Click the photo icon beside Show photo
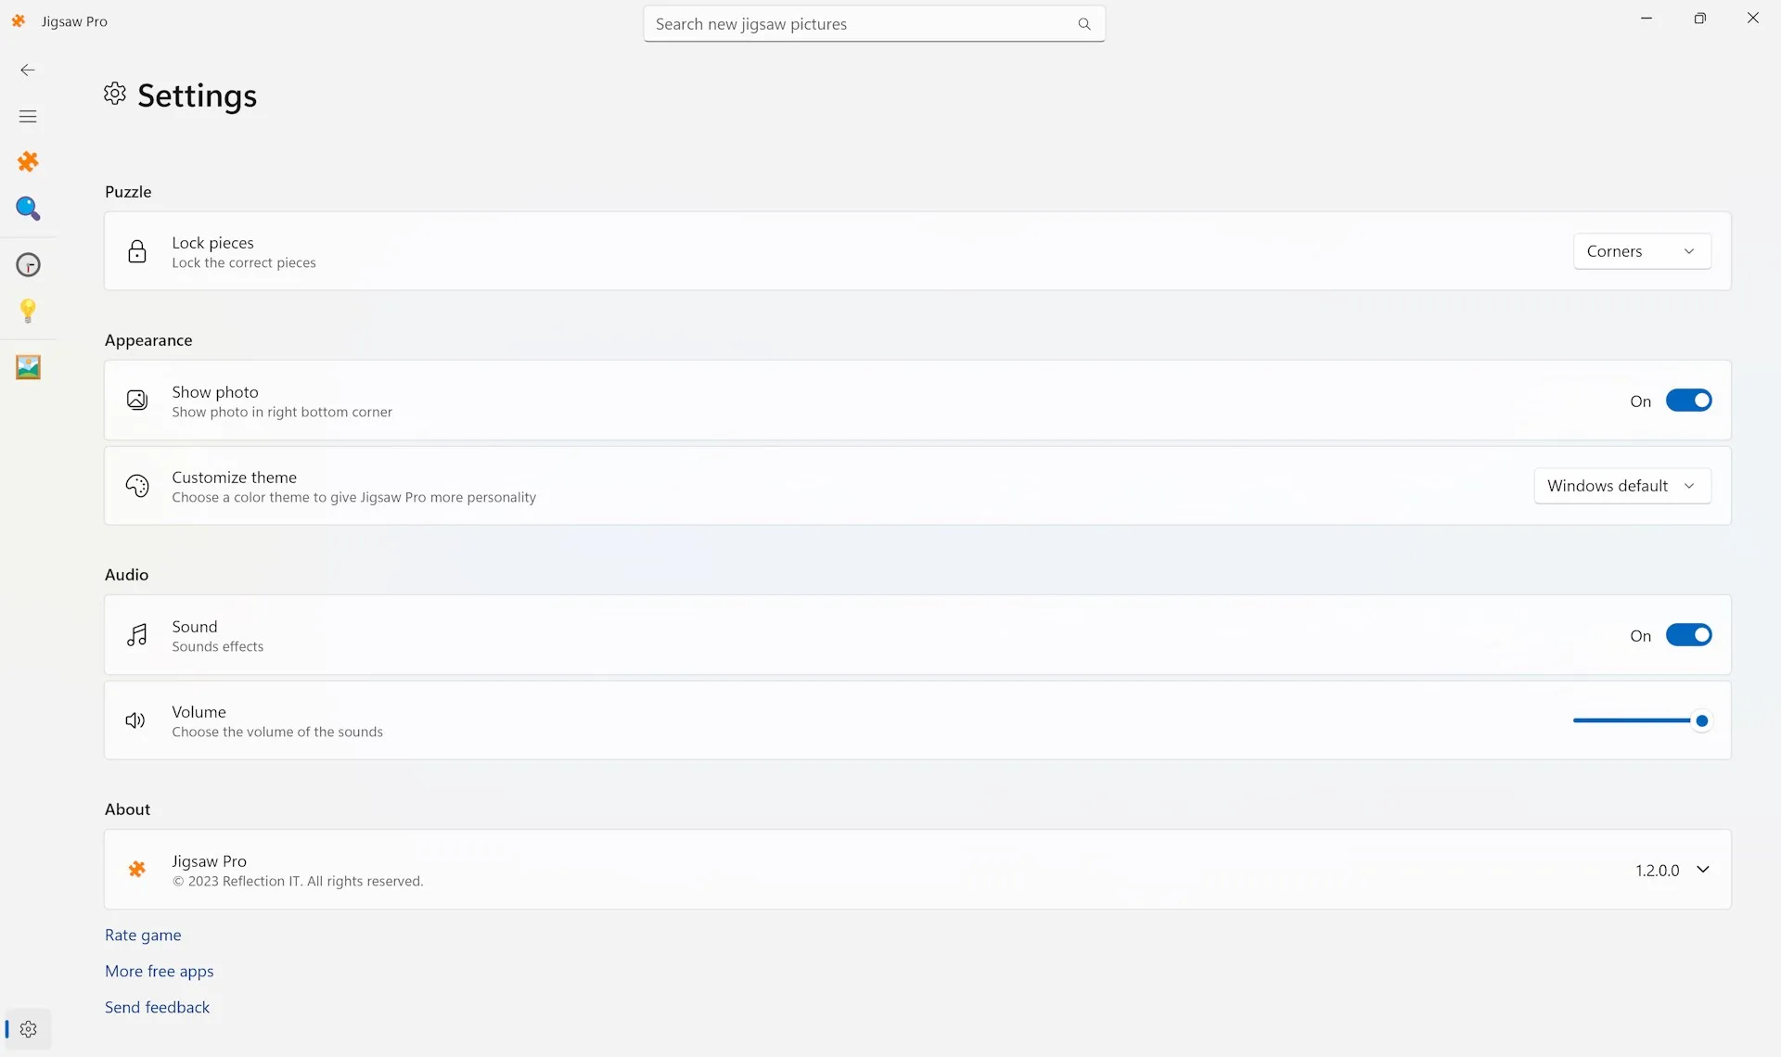 tap(137, 401)
